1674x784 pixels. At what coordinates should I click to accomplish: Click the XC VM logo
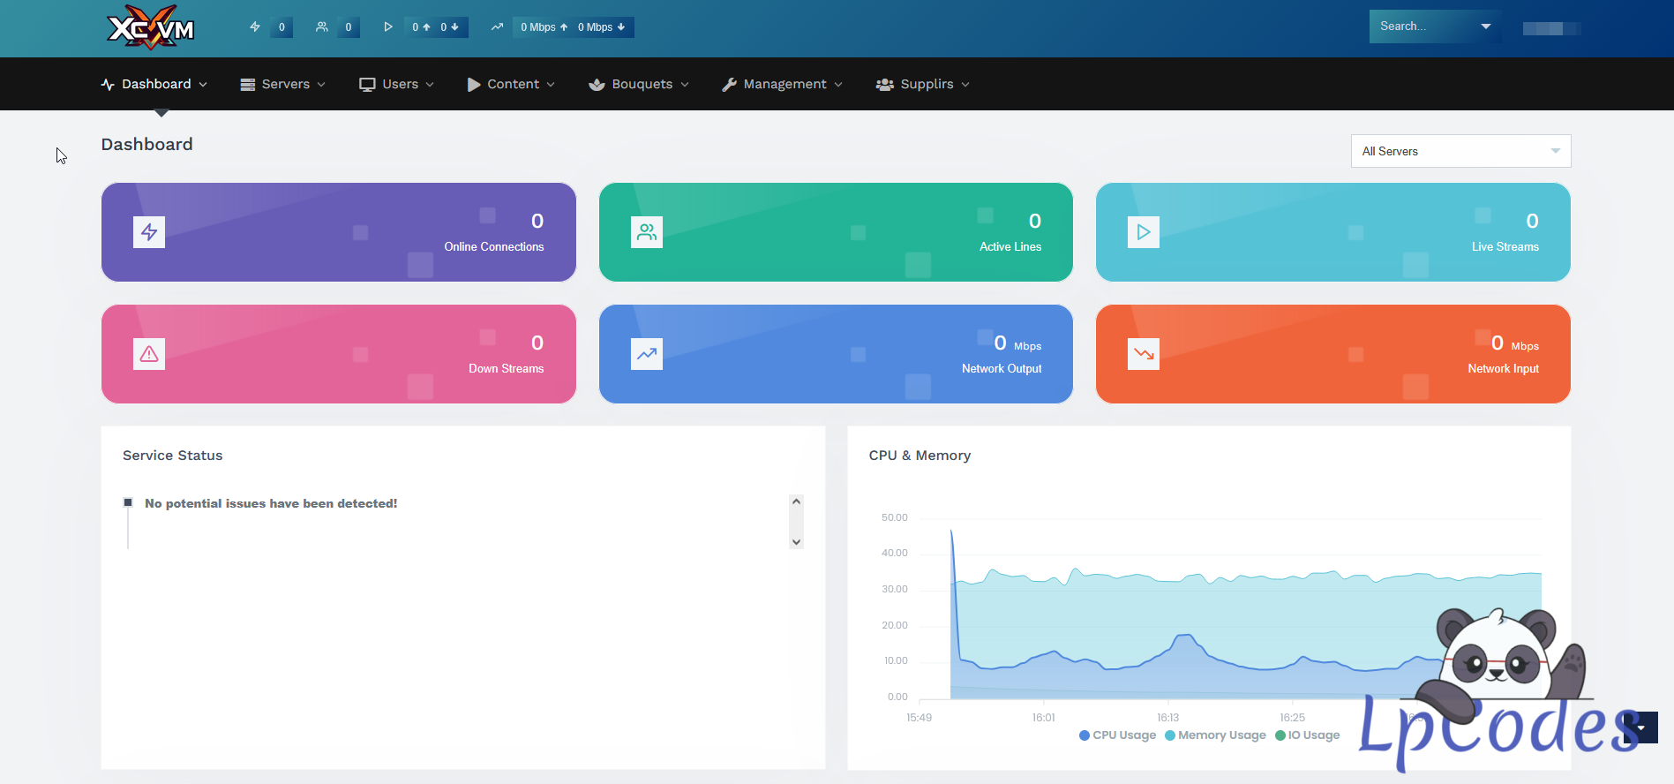151,28
